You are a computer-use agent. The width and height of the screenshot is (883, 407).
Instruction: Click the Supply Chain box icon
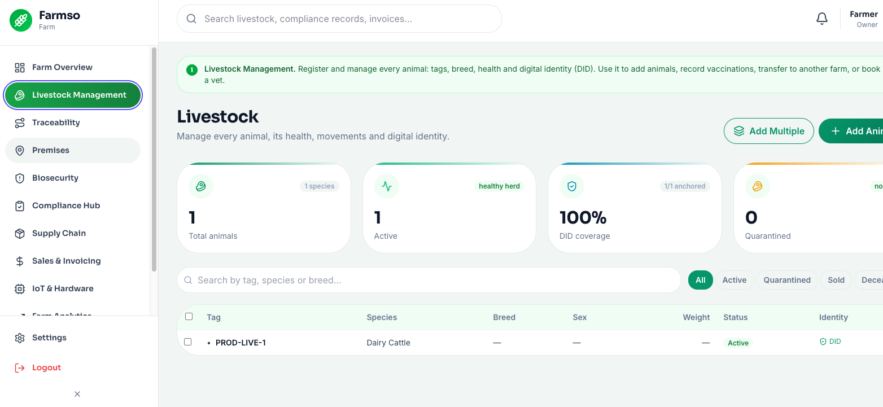20,234
